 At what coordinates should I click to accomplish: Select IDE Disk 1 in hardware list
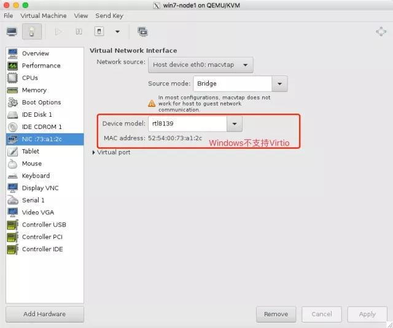[x=37, y=114]
